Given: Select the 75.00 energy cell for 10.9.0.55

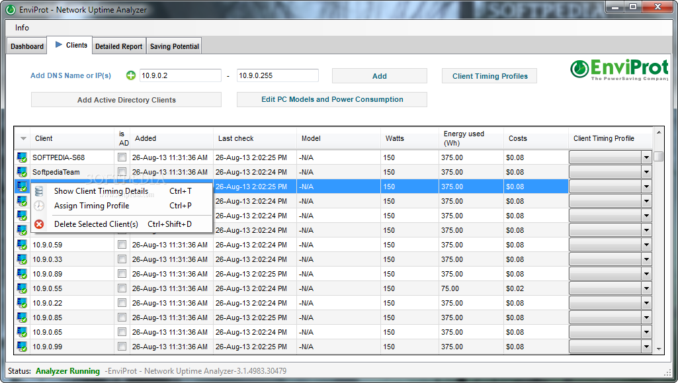Looking at the screenshot, I should 472,288.
